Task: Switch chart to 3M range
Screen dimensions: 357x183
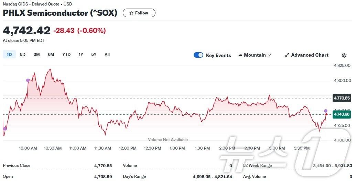Action: click(x=36, y=54)
